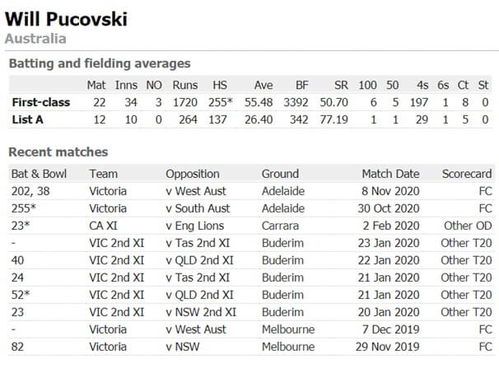Select the First-class row label
Image resolution: width=499 pixels, height=369 pixels.
tap(40, 102)
